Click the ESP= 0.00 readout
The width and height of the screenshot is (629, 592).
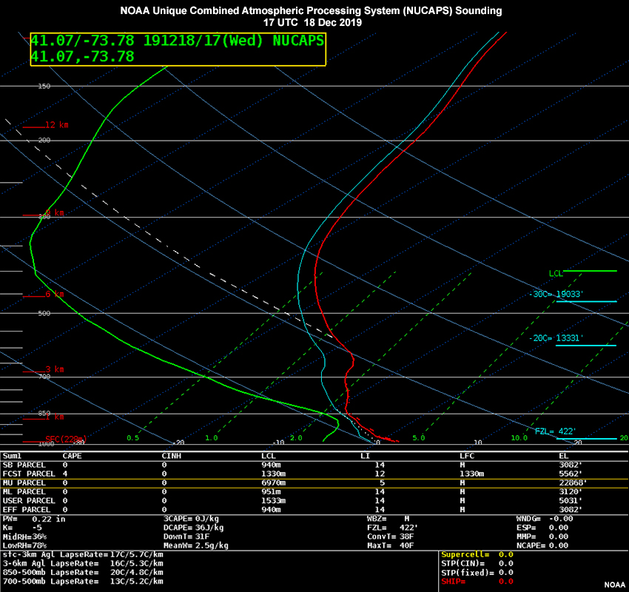point(542,528)
